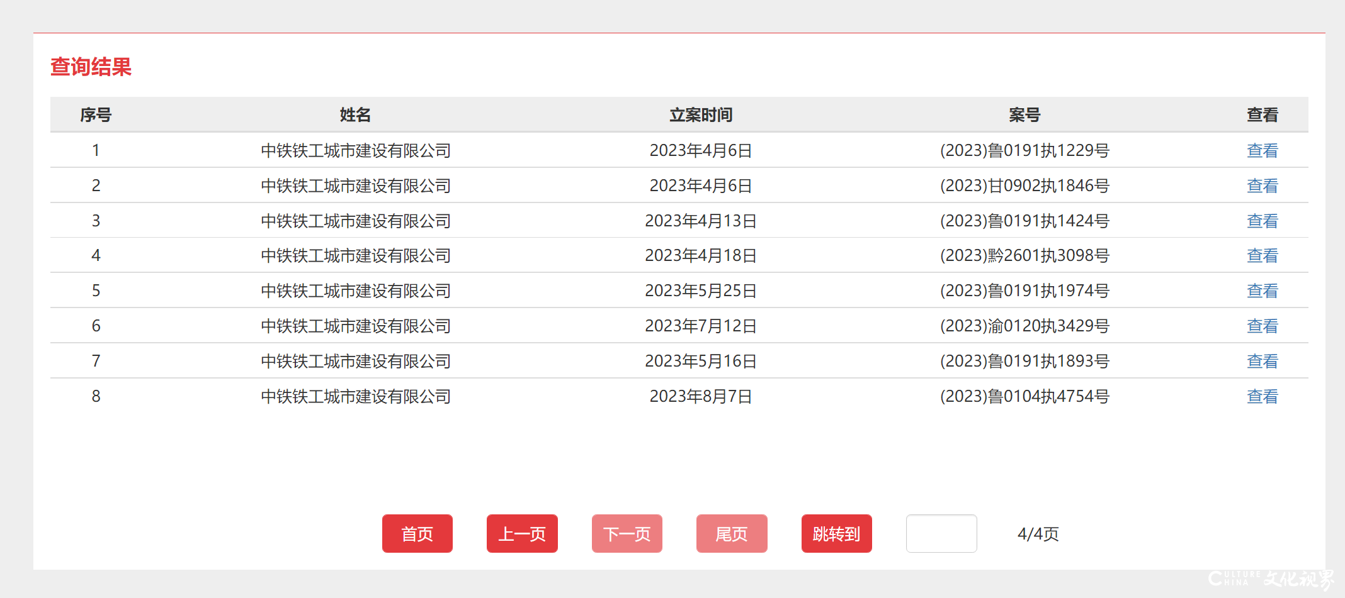This screenshot has width=1345, height=598.
Task: Click case number (2023)鲁0104执4754号
Action: (1024, 396)
